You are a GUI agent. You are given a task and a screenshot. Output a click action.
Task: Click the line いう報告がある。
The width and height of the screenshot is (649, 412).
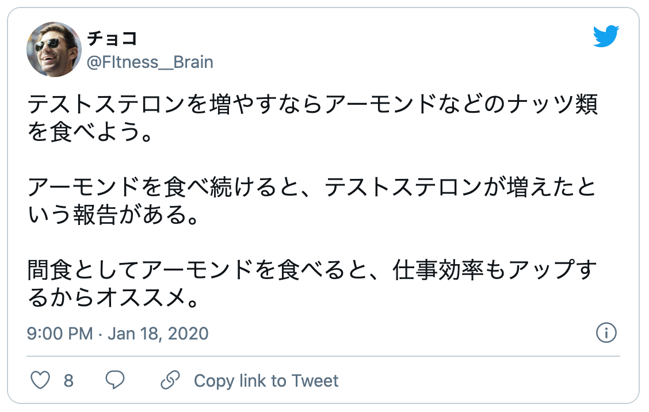click(113, 215)
